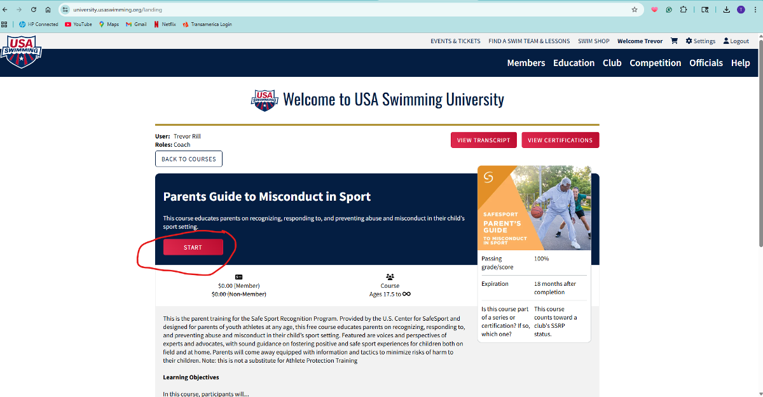Click the Logout link

click(735, 41)
